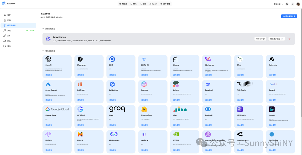Collapse the 添加了的模型 section
This screenshot has height=155, width=302.
pyautogui.click(x=43, y=29)
